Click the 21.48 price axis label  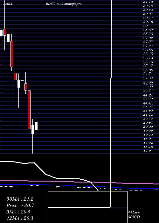click(148, 111)
